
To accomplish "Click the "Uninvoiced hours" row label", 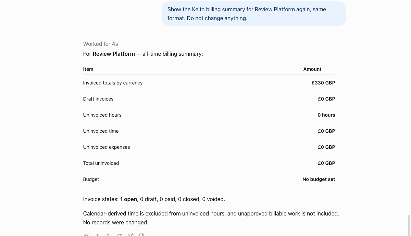I will click(x=102, y=115).
